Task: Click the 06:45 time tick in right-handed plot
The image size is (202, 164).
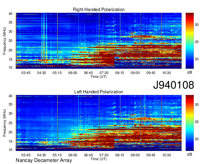Action: pos(89,73)
